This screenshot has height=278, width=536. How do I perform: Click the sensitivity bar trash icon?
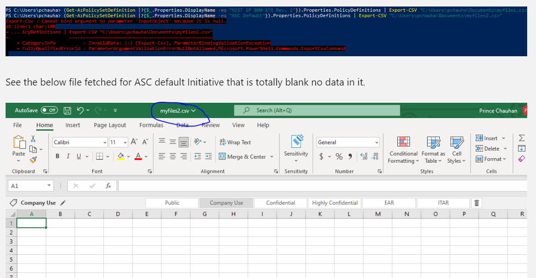[x=476, y=203]
